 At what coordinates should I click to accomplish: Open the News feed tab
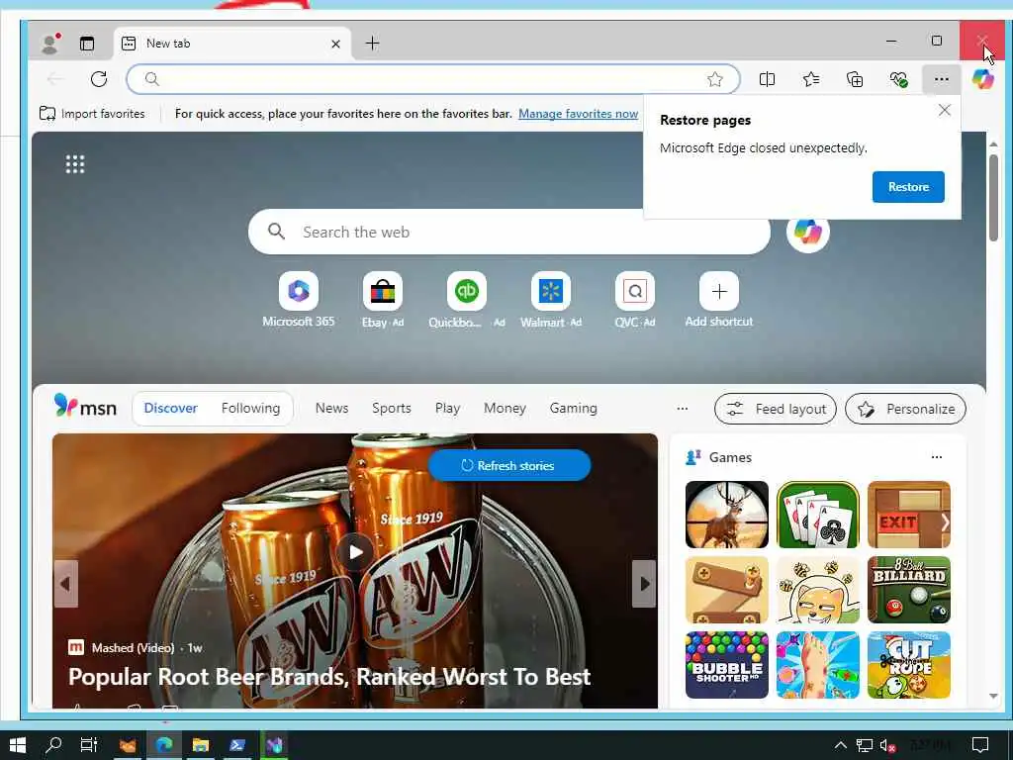(331, 409)
